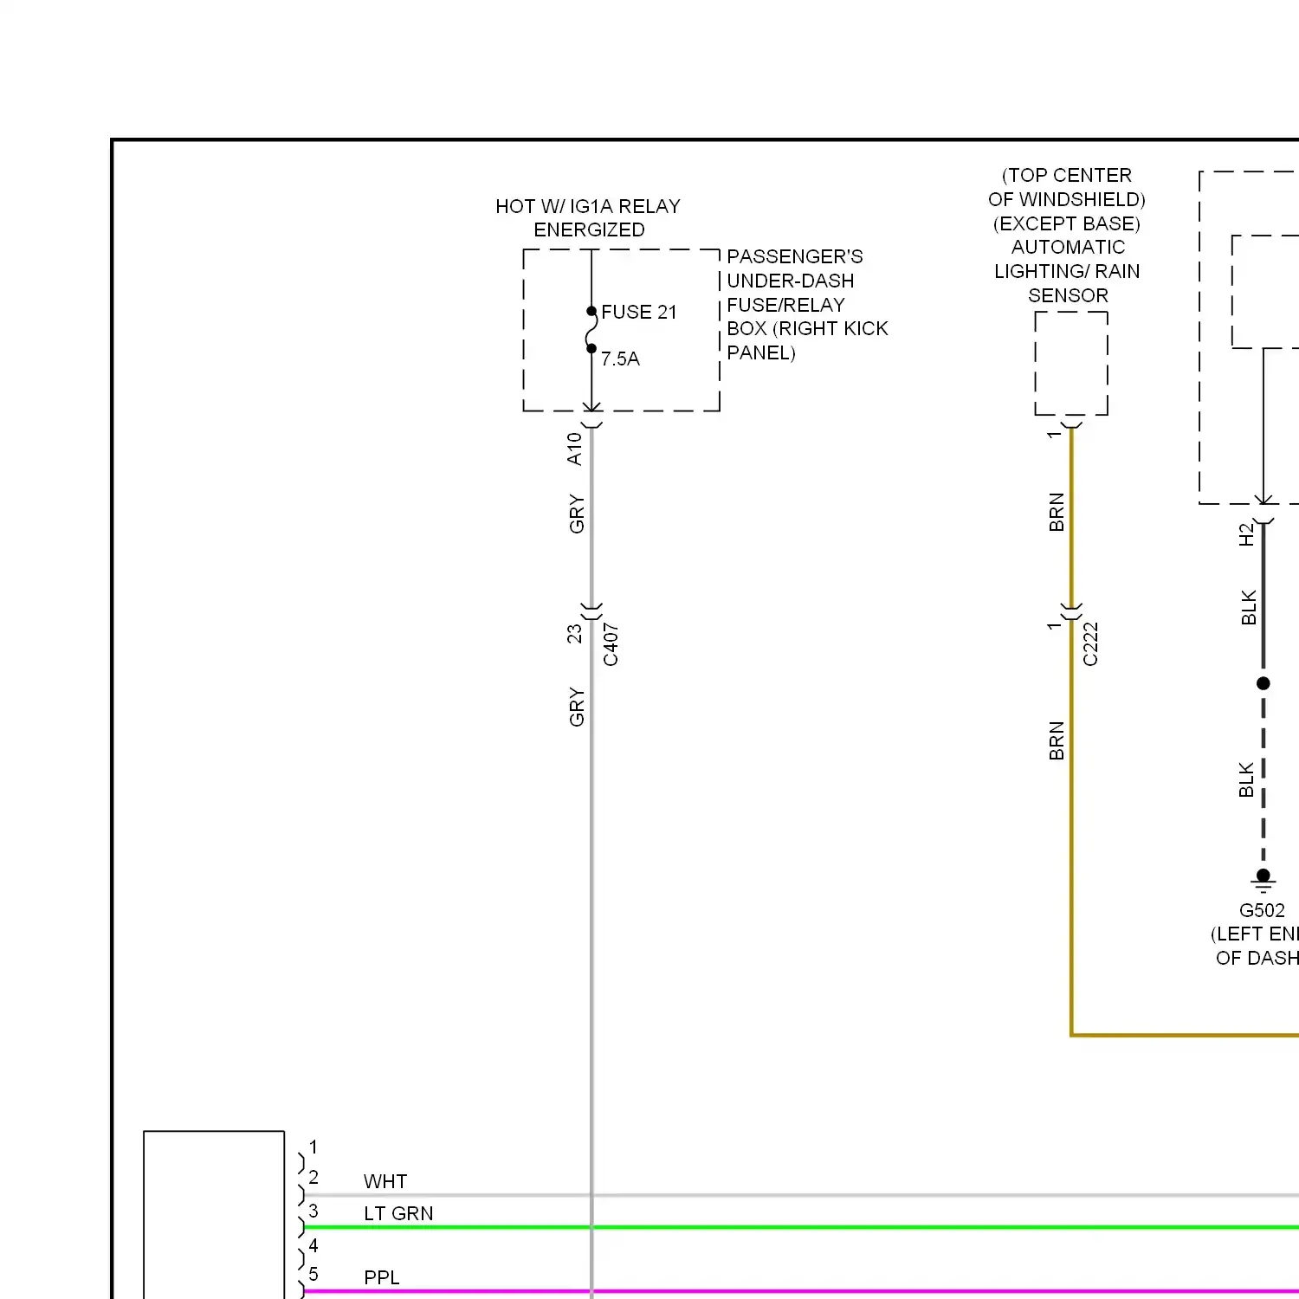
Task: Click HOT W/ IG1A RELAY ENERGIZED heading
Action: tap(588, 218)
